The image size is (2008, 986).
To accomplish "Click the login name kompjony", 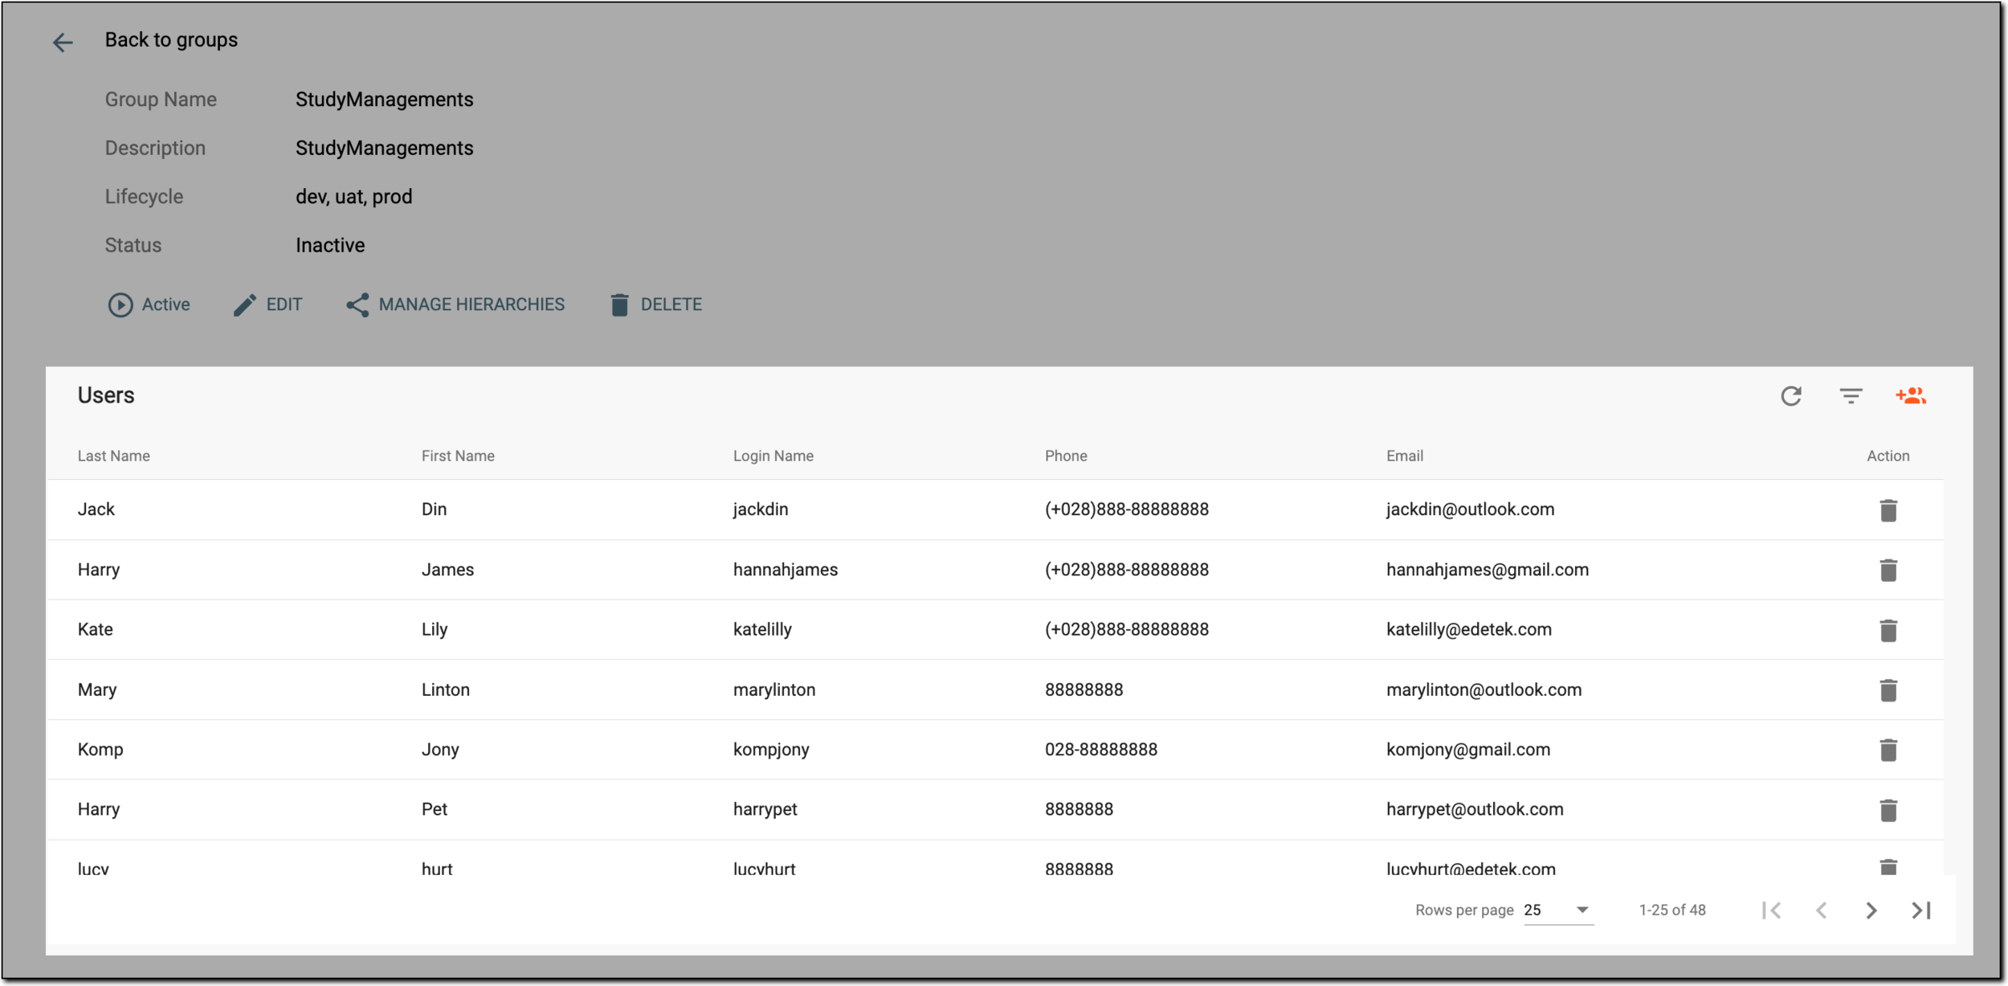I will click(771, 750).
